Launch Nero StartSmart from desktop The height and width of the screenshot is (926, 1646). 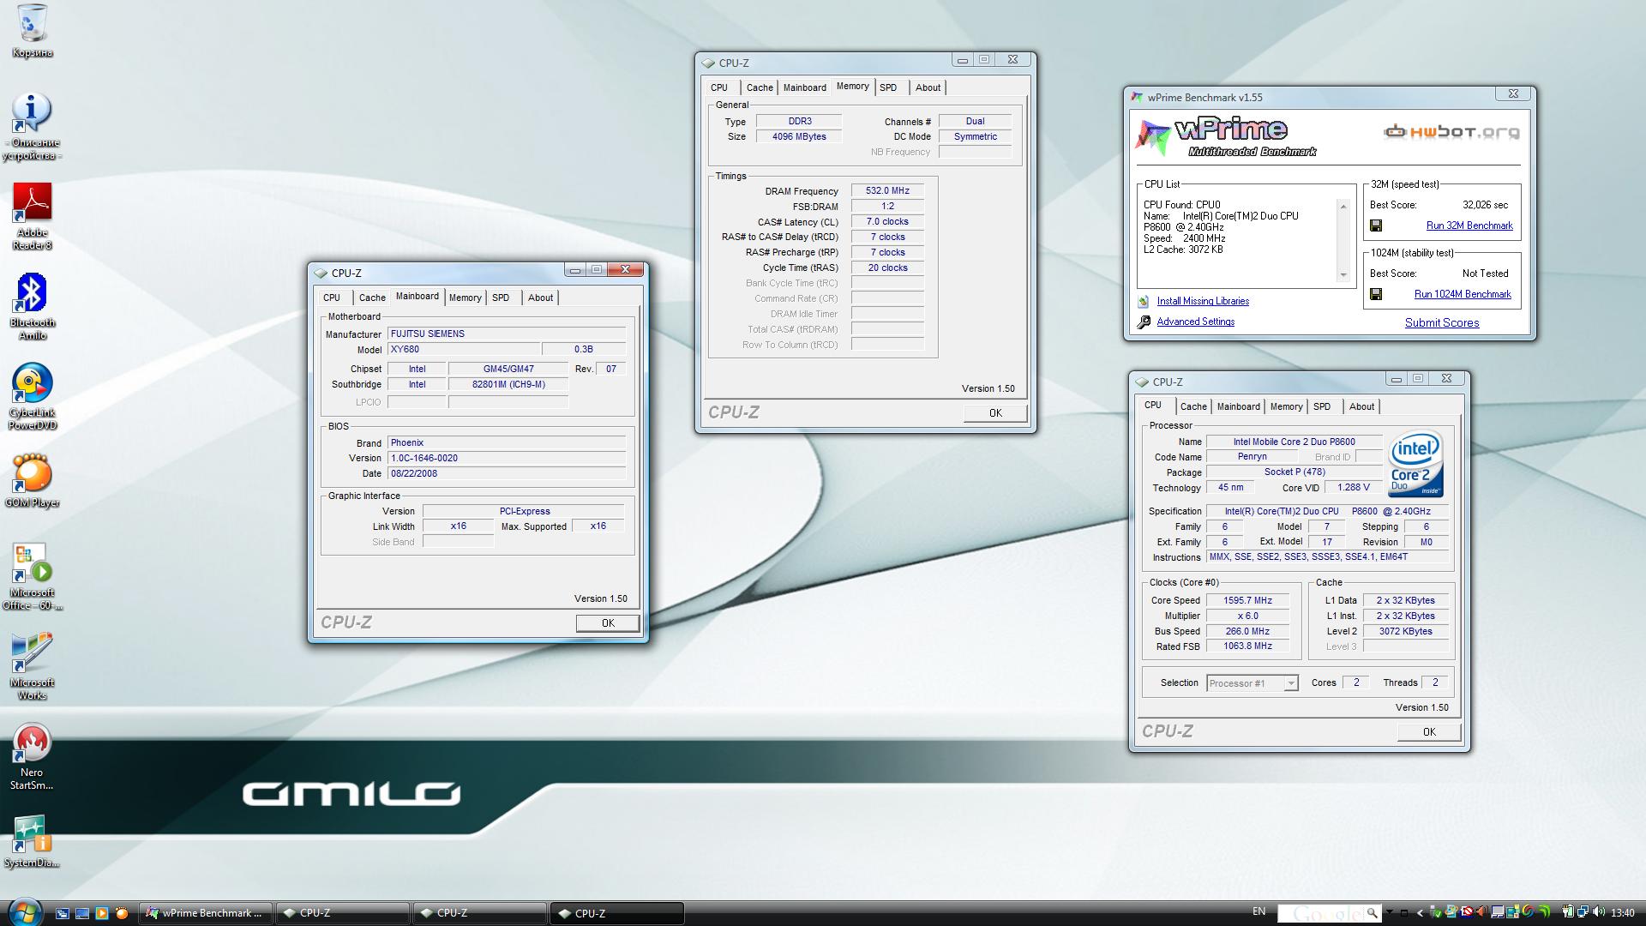[32, 756]
